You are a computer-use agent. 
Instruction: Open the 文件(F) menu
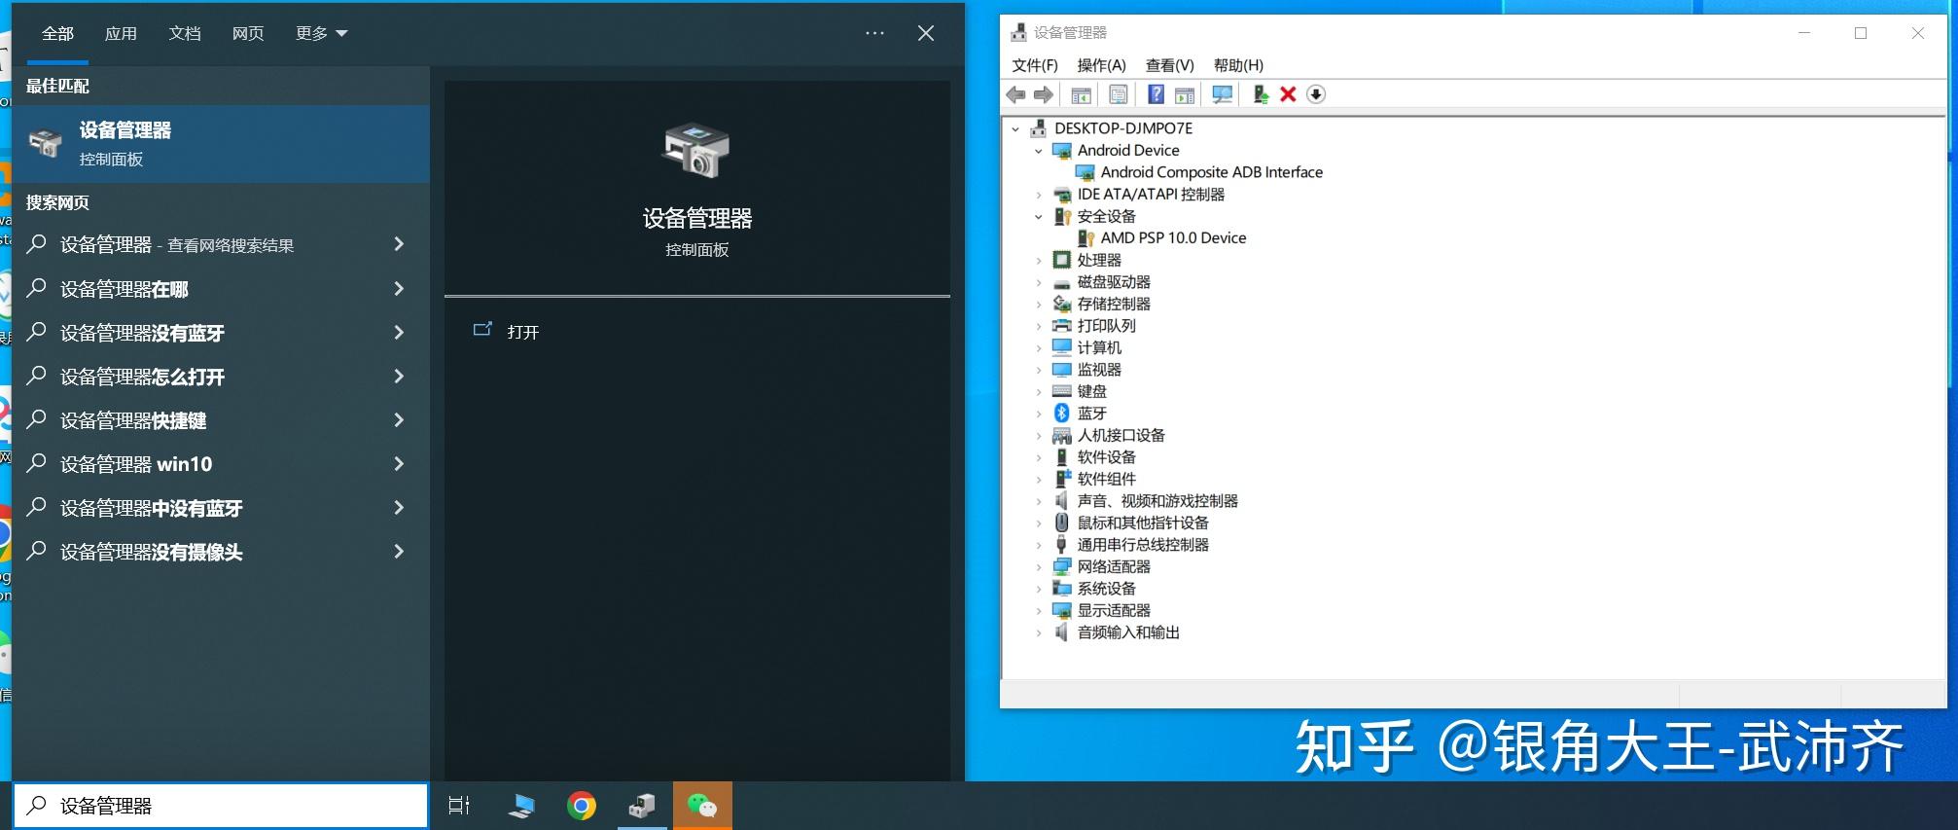(x=1035, y=65)
